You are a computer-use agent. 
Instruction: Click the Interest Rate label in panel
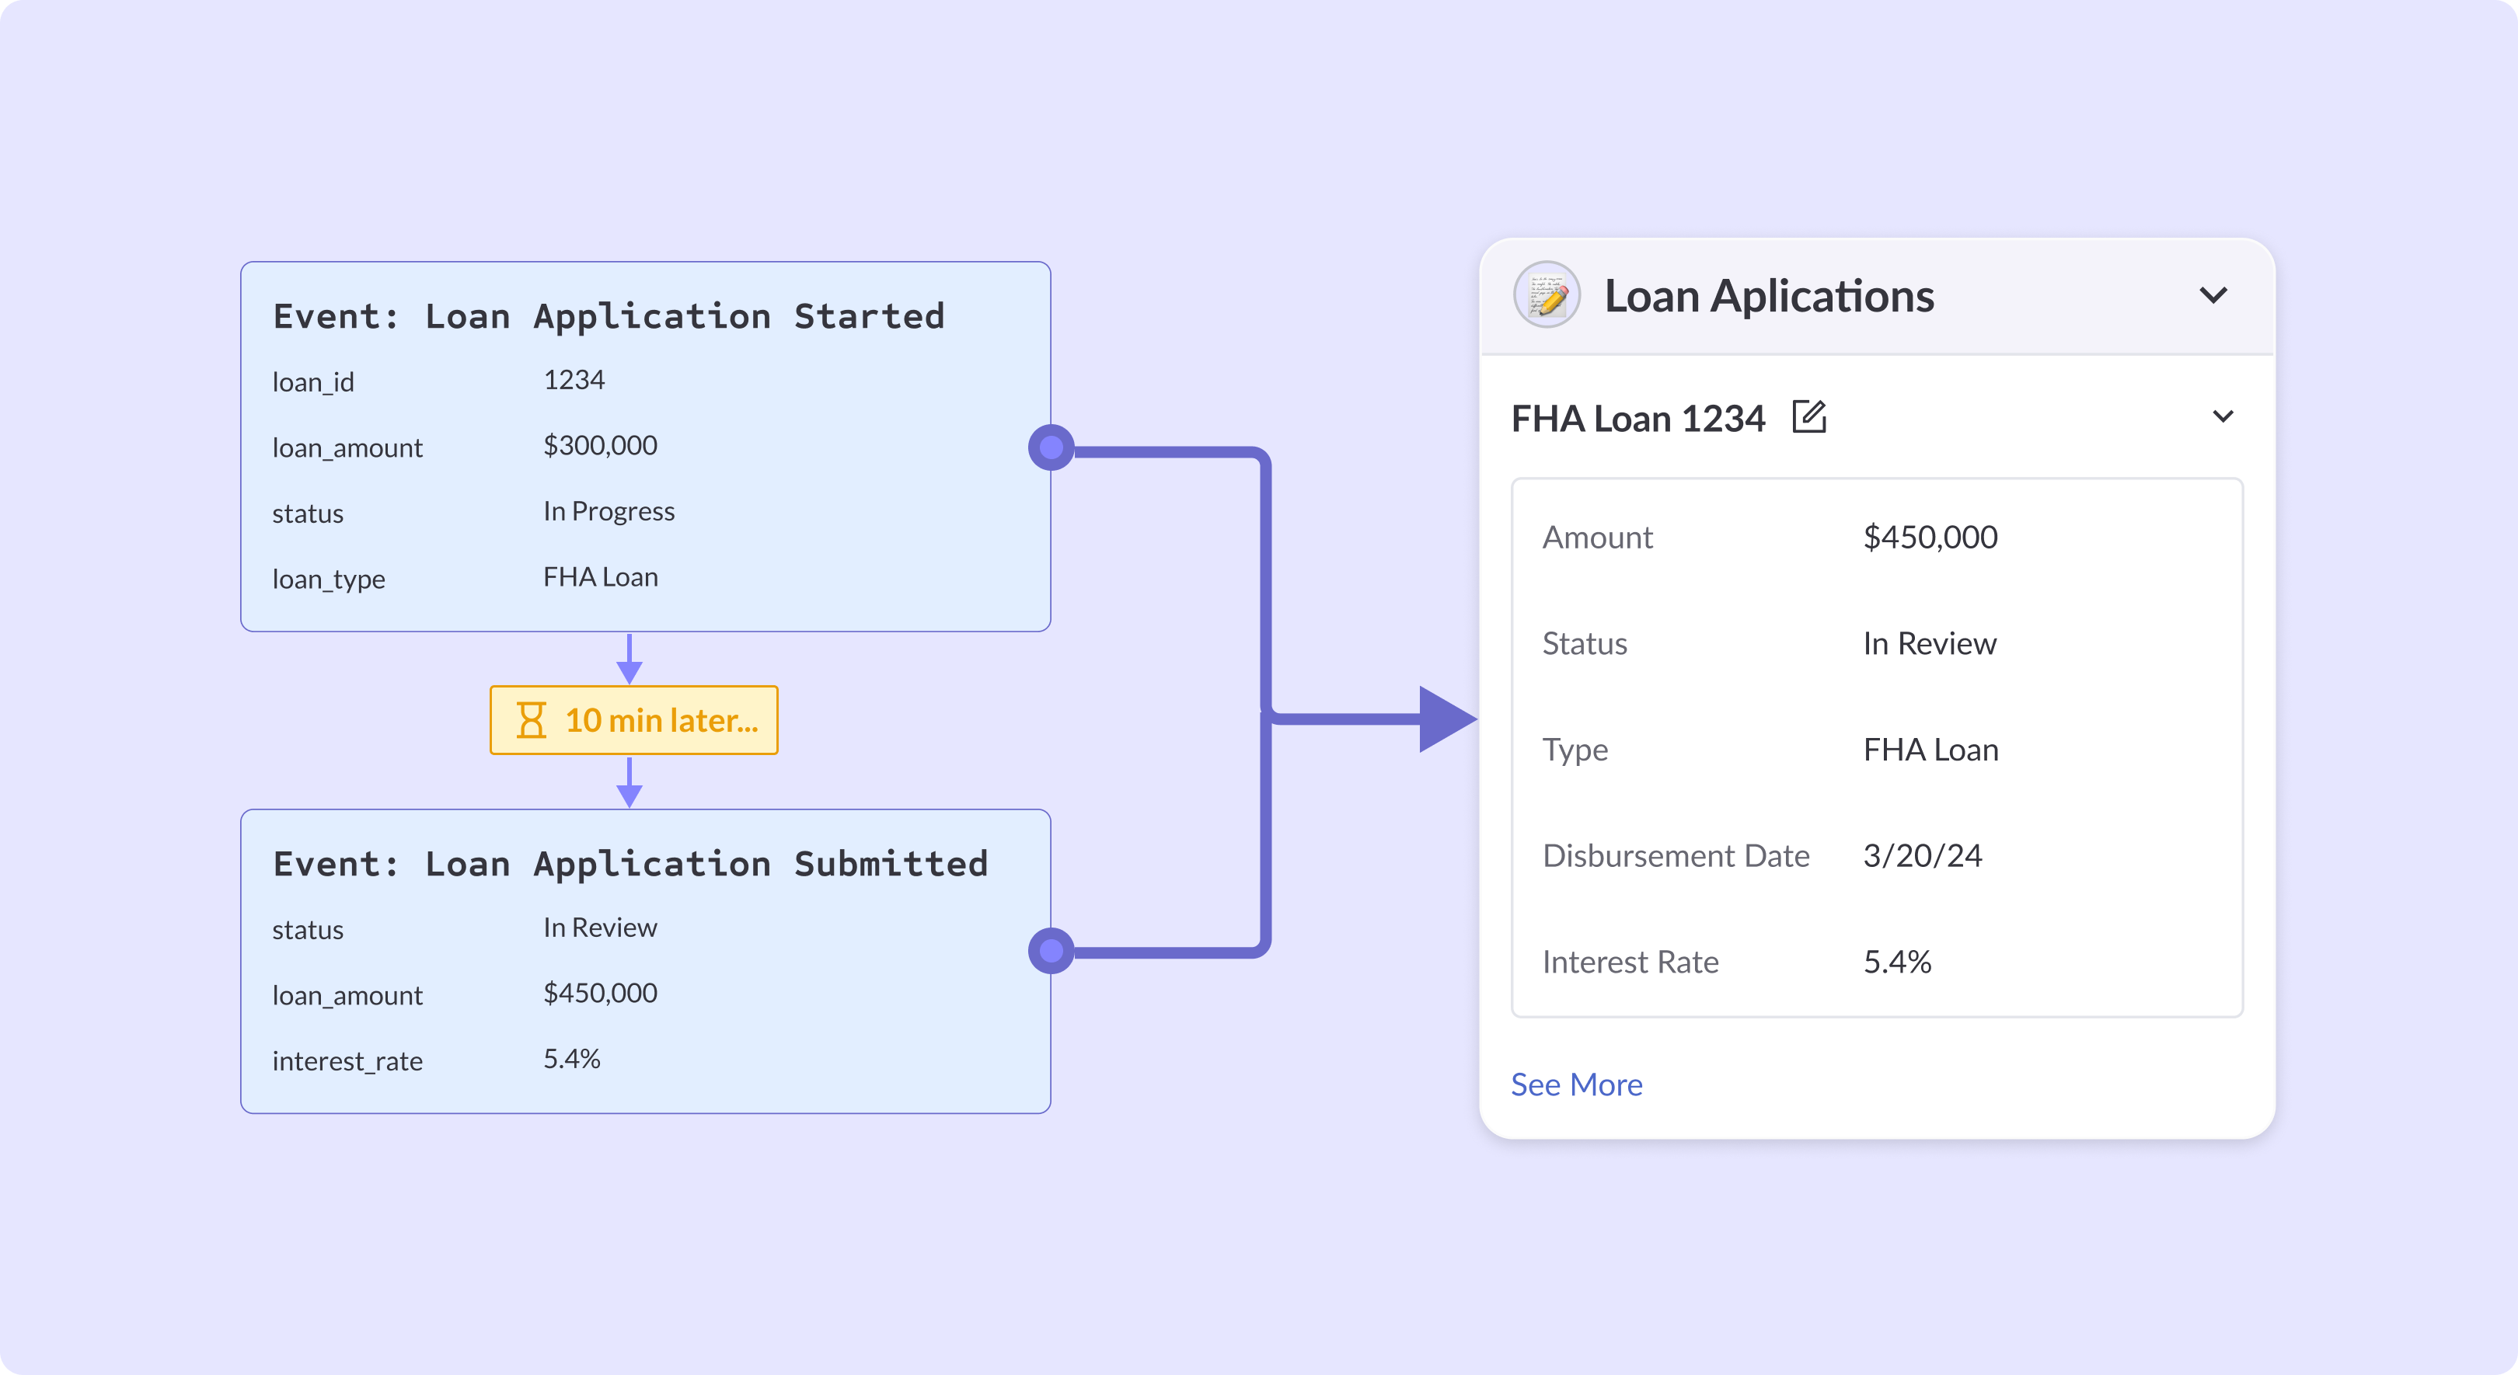[x=1630, y=962]
